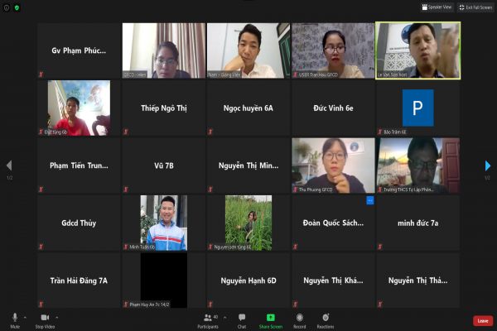Click the green encryption shield icon

click(17, 7)
